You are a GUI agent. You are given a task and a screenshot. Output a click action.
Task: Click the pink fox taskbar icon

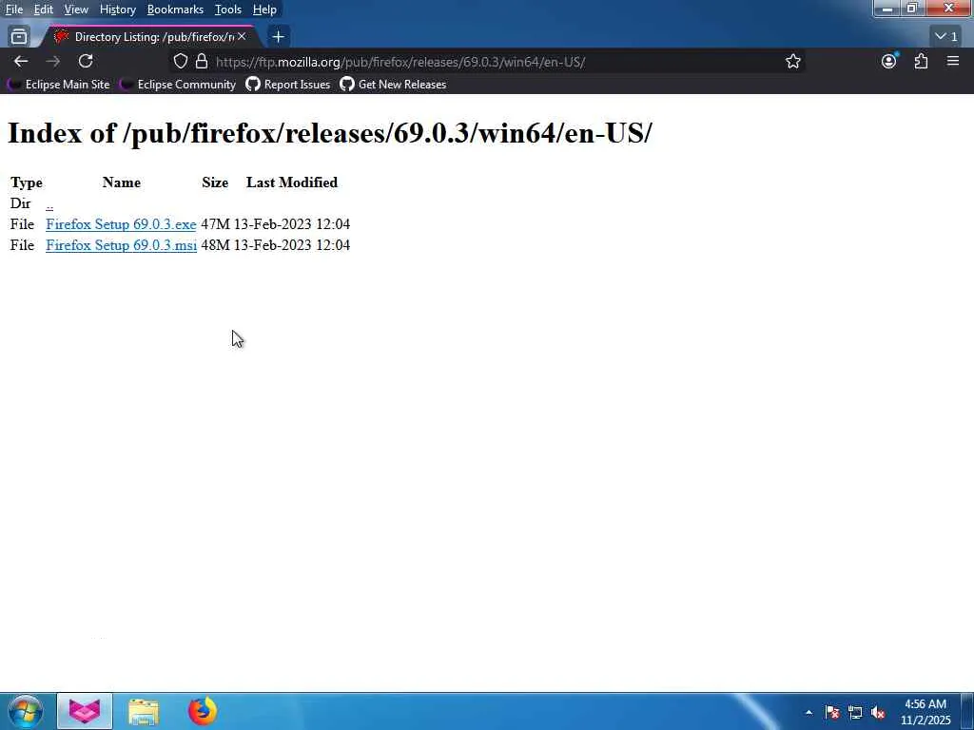(x=85, y=711)
